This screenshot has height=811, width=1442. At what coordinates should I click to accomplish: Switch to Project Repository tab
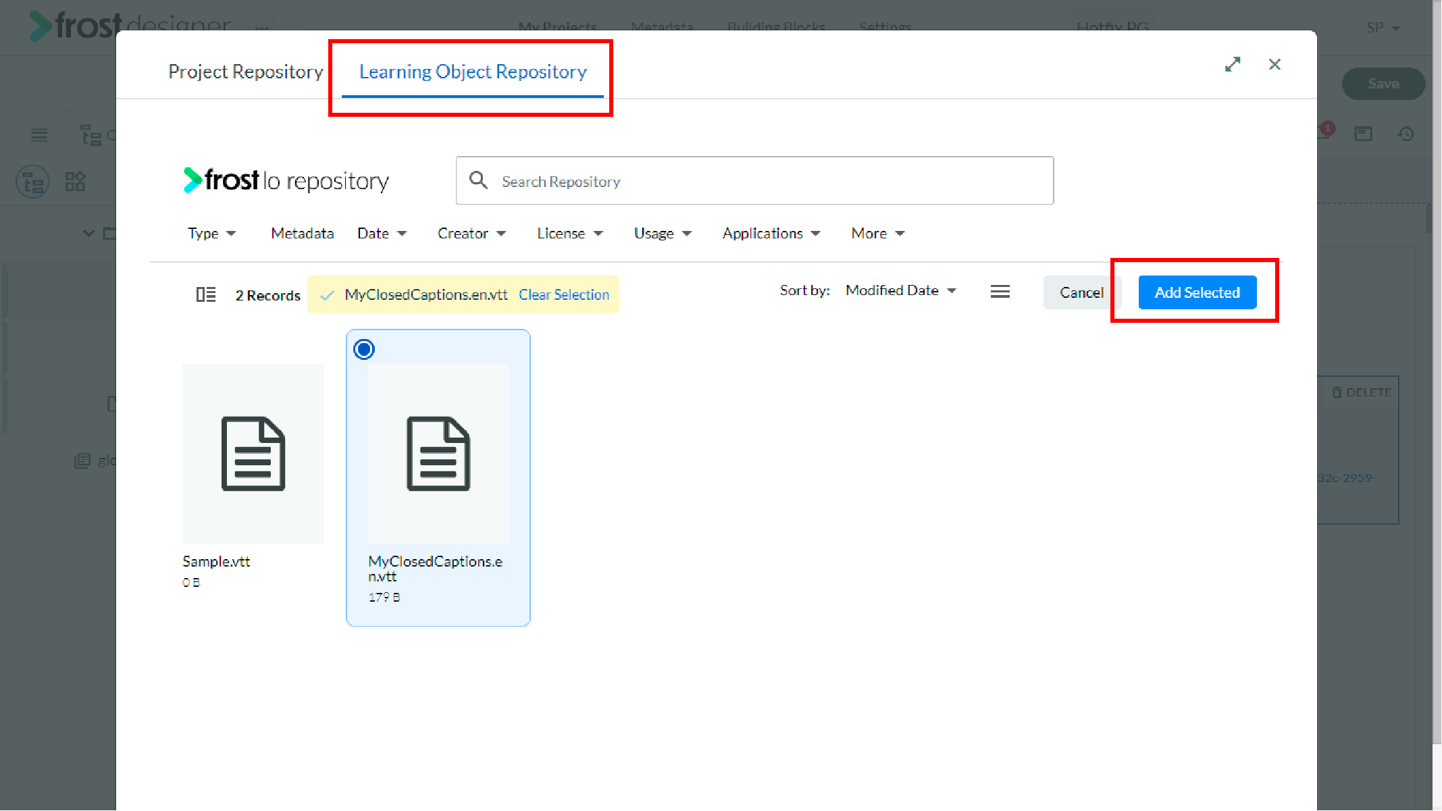tap(246, 72)
